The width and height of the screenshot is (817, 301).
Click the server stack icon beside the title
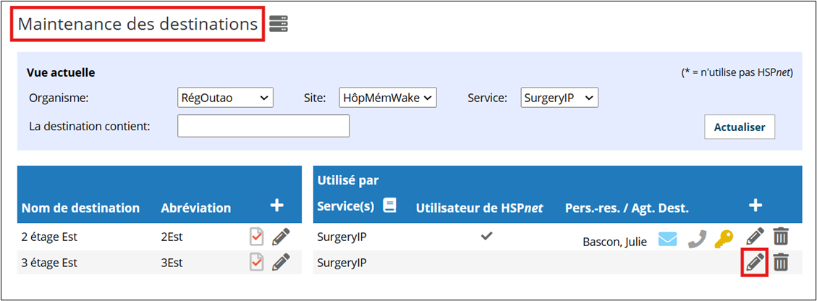click(279, 23)
